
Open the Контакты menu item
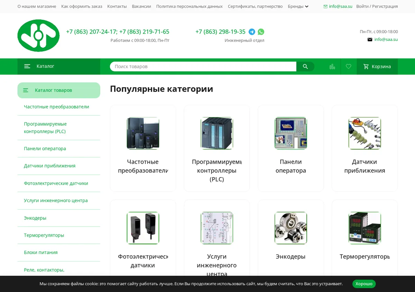[117, 6]
